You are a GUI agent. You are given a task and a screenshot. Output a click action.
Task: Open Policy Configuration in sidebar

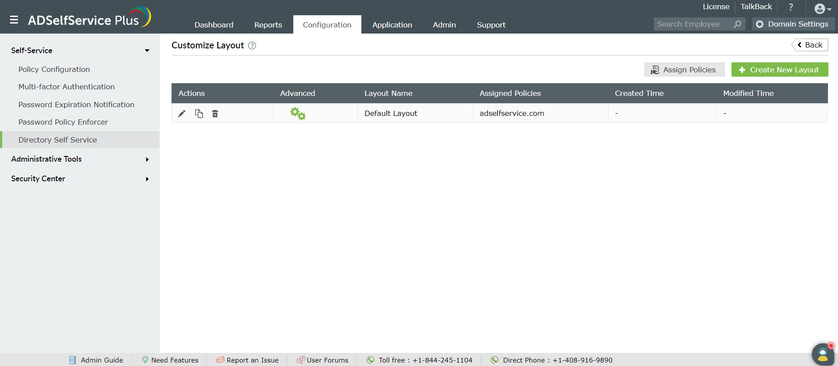54,69
